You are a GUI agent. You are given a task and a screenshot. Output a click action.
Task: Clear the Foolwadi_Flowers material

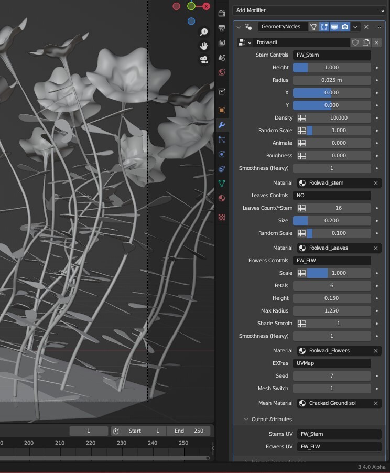click(376, 351)
